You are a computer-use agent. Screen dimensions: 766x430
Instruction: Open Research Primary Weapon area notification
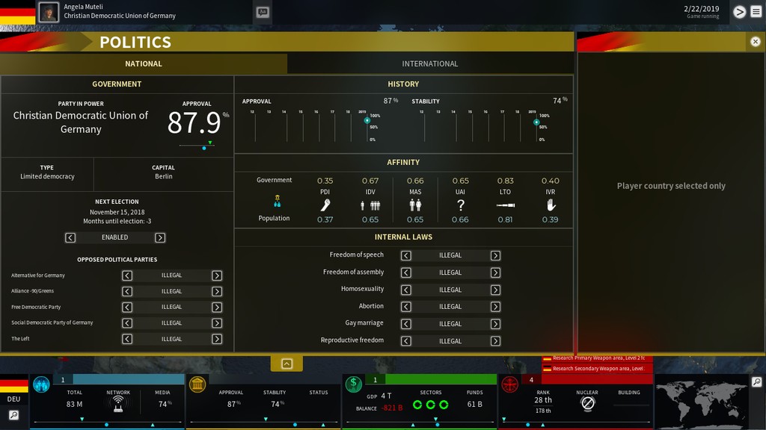[597, 358]
